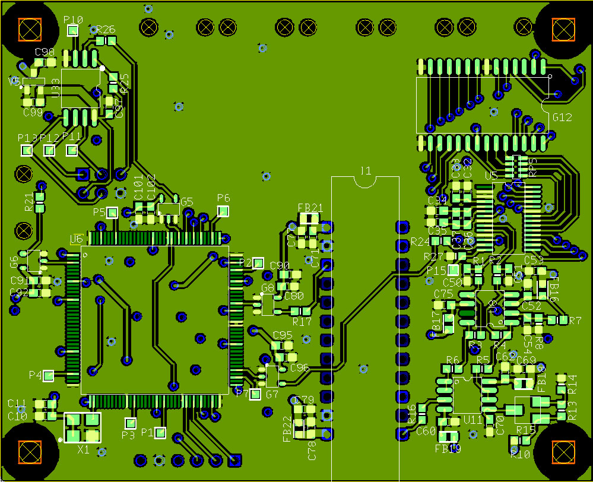The height and width of the screenshot is (482, 593).
Task: Click the P4 test point pad
Action: 49,375
